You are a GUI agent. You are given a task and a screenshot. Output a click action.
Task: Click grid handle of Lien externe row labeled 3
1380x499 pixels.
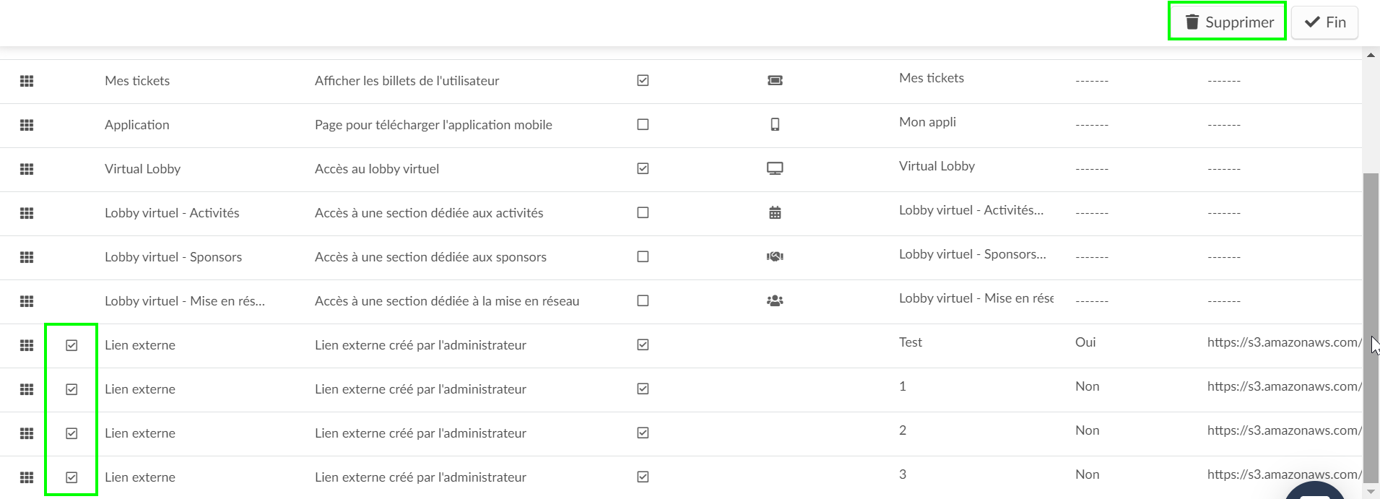pos(27,477)
